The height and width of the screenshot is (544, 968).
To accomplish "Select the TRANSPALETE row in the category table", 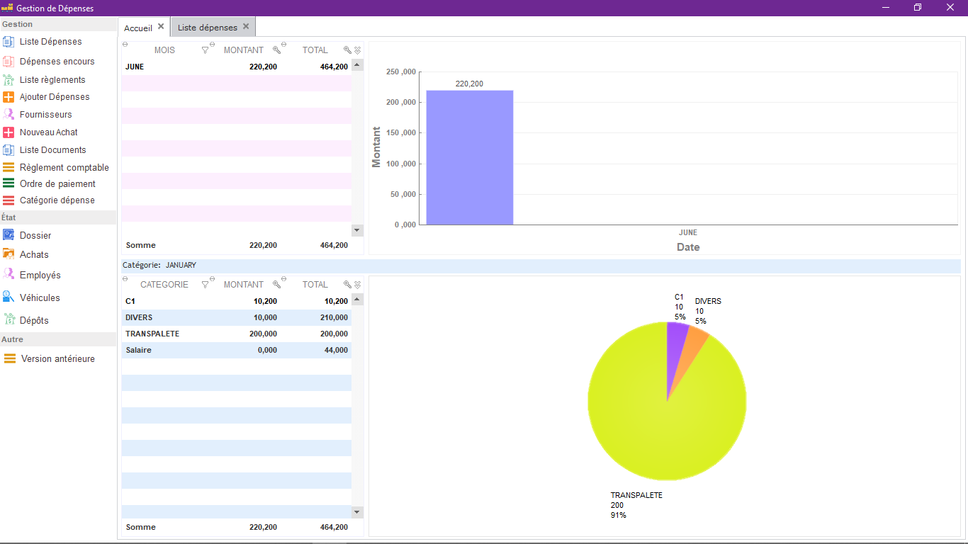I will 237,334.
